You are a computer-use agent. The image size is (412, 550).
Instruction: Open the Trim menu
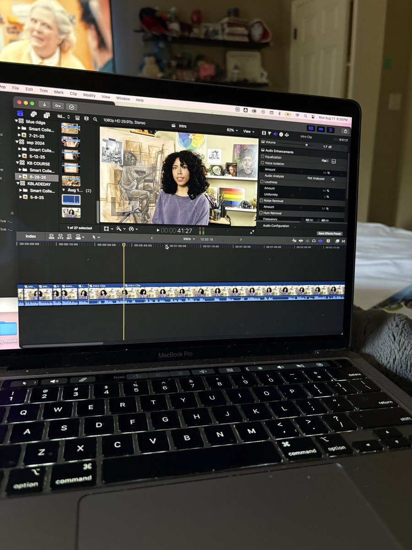(x=43, y=91)
